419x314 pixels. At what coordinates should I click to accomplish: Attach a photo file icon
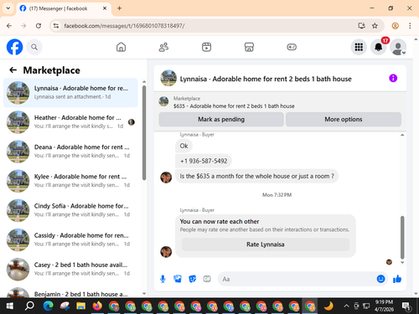[178, 279]
